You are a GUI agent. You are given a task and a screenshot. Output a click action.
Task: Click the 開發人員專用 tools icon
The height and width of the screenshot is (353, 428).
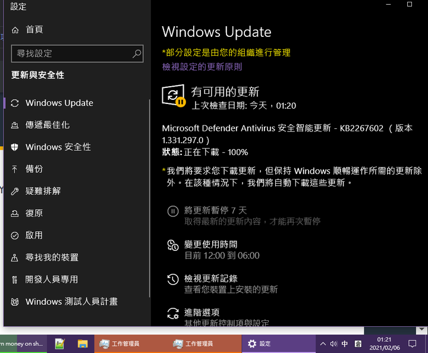15,280
